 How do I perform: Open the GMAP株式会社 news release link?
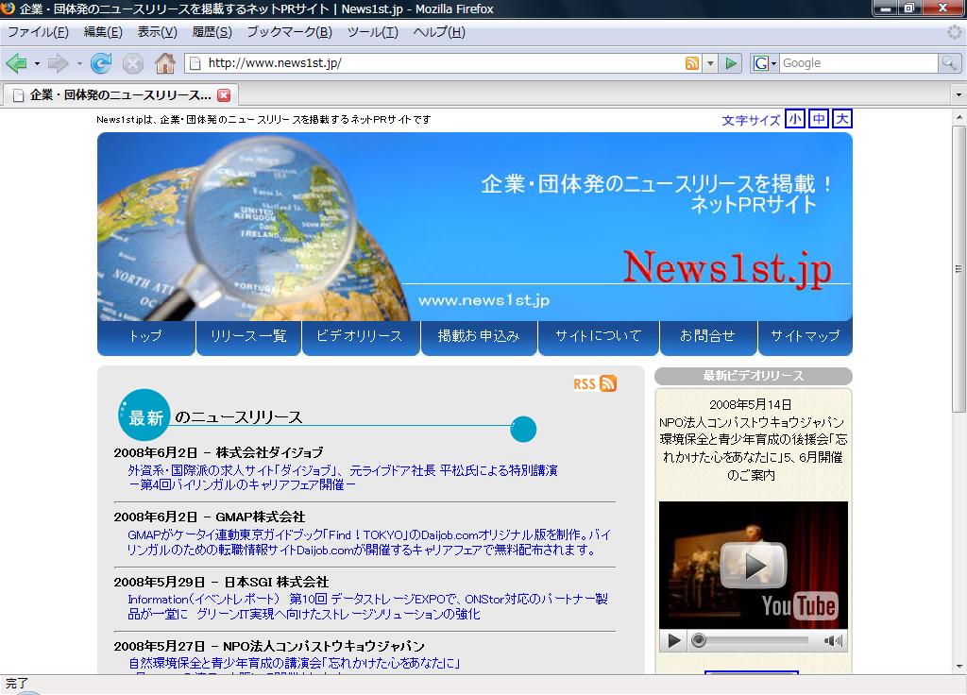coord(369,542)
